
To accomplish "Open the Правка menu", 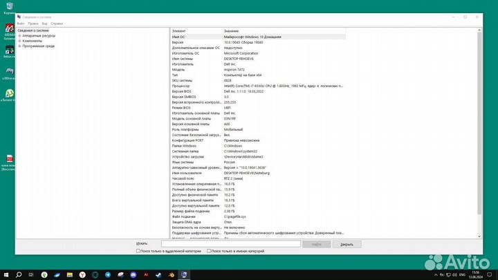I will click(33, 24).
